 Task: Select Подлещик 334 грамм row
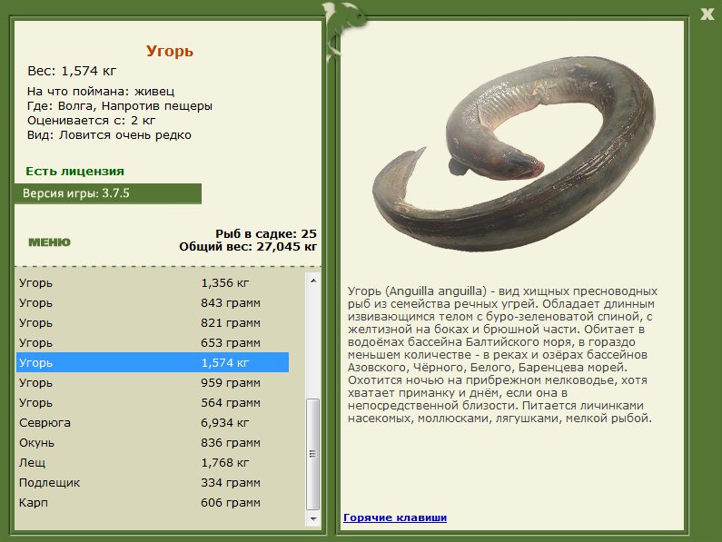pos(153,483)
